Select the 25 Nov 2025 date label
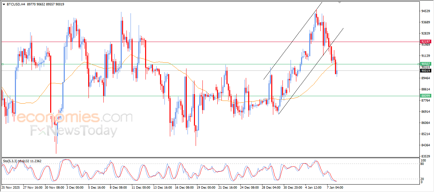 pos(11,187)
